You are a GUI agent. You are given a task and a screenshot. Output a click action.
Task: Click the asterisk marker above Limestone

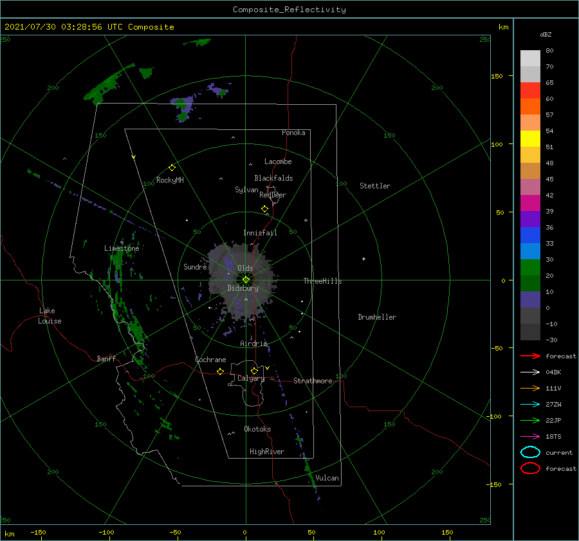click(122, 243)
